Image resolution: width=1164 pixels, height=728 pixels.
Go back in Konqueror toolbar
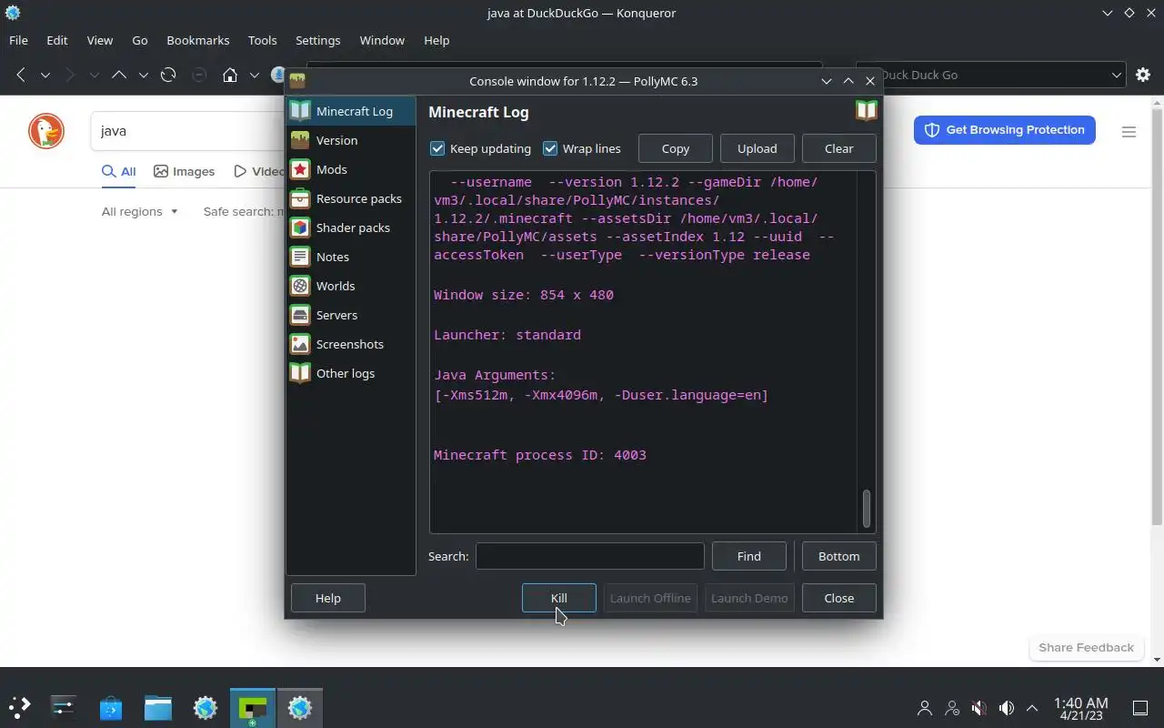[x=21, y=75]
